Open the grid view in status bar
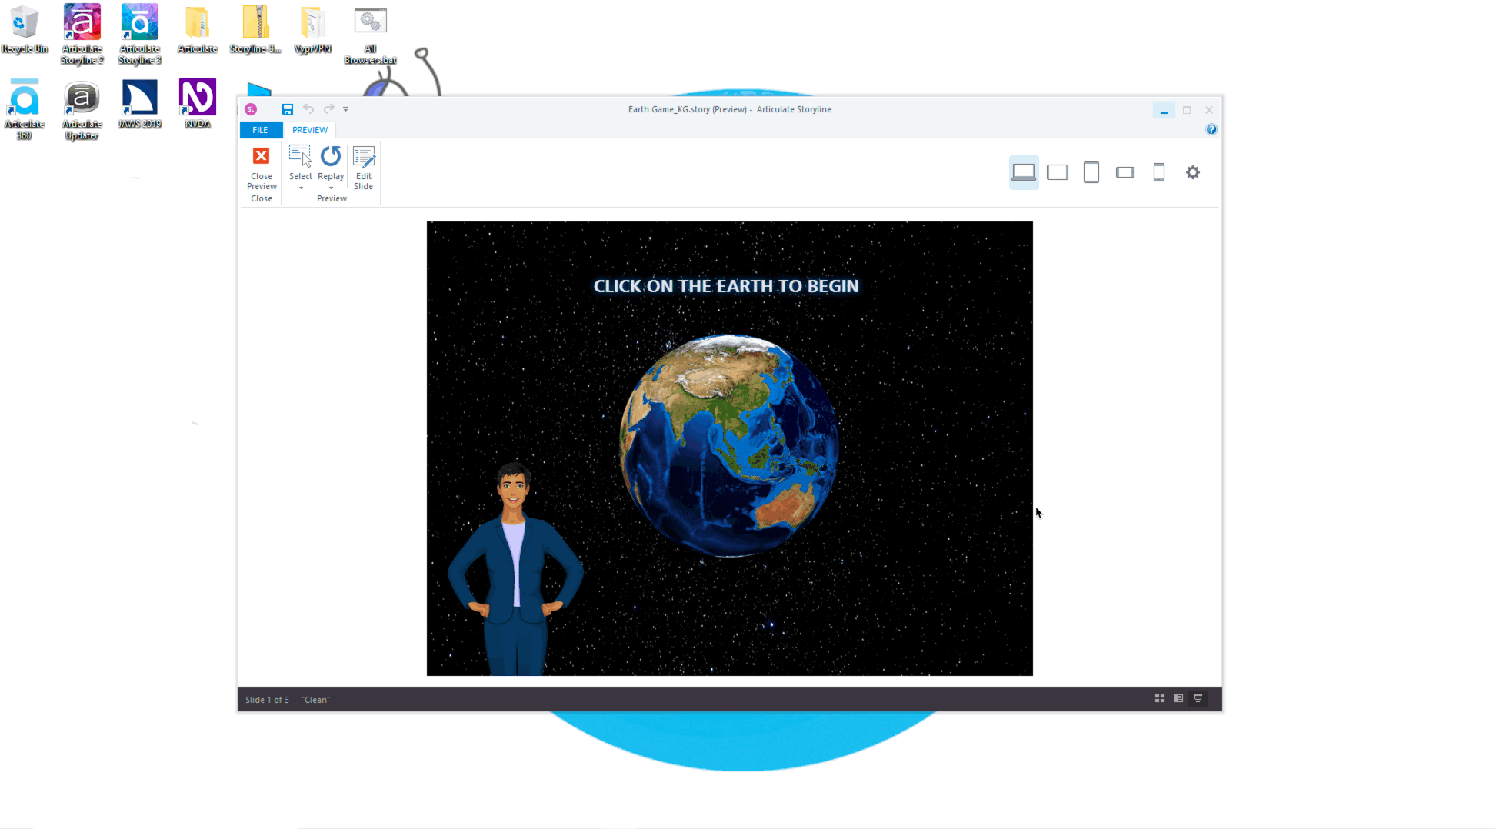 (1159, 698)
